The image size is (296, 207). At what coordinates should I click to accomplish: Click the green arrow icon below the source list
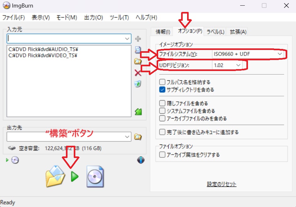[x=138, y=112]
